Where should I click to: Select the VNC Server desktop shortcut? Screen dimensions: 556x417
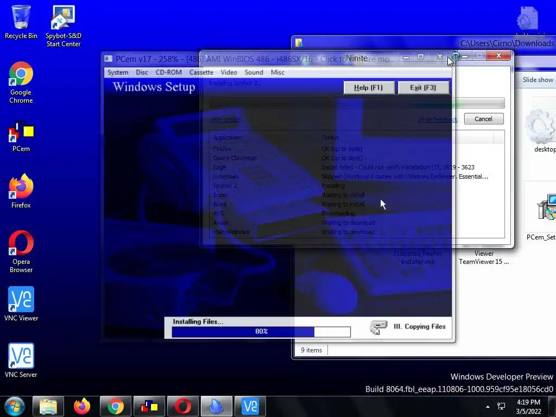21,361
